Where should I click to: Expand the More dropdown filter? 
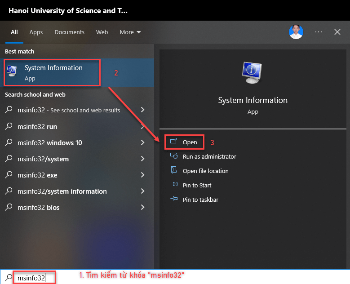click(x=130, y=32)
